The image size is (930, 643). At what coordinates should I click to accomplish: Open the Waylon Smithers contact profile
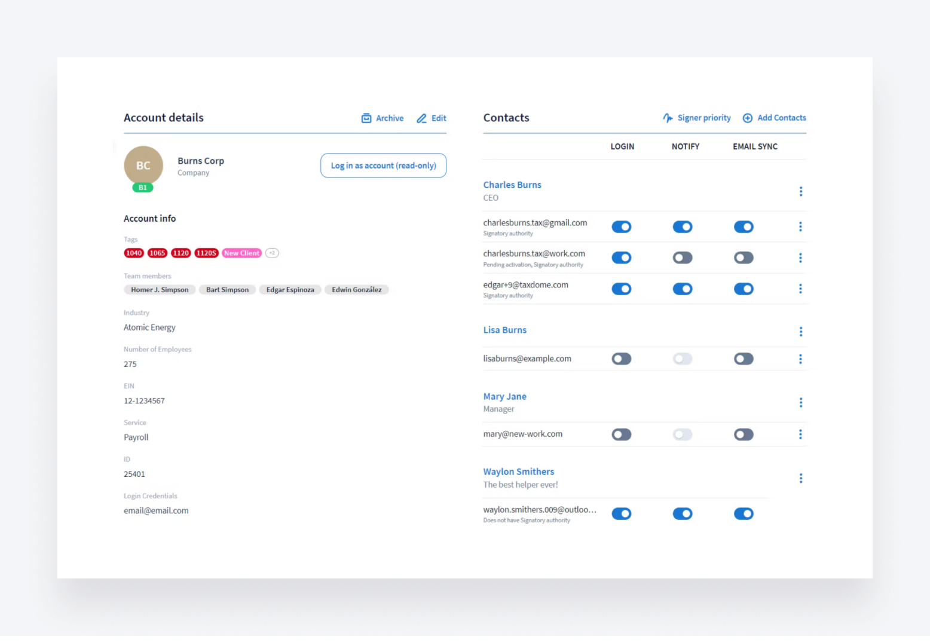tap(518, 471)
